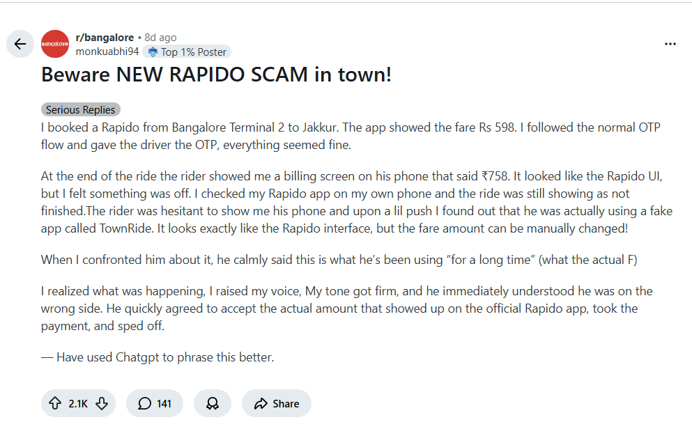
Task: Select the Serious Replies flair tag
Action: click(80, 110)
